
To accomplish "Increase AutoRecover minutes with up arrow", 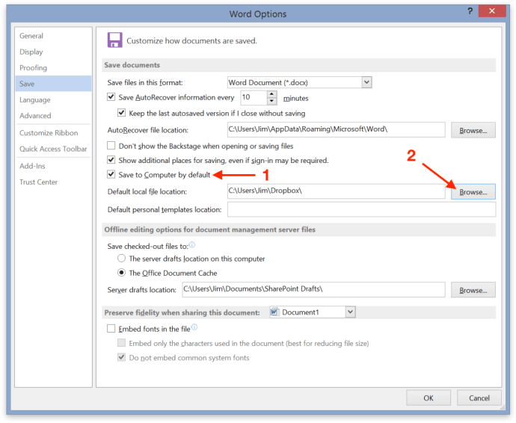I will point(271,94).
